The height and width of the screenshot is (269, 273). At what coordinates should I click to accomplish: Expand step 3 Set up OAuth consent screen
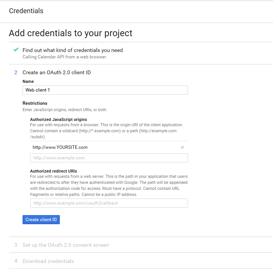point(66,245)
